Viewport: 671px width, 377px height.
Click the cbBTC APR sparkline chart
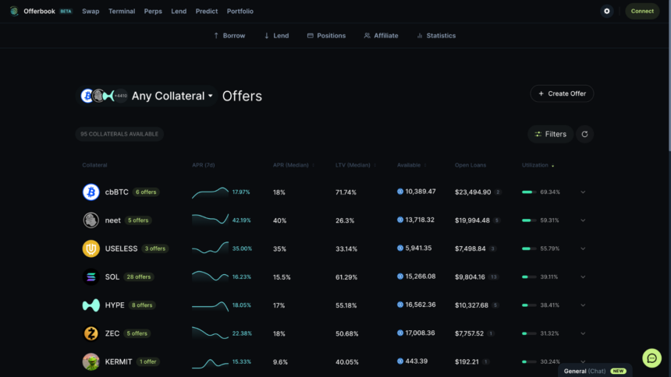pos(210,192)
